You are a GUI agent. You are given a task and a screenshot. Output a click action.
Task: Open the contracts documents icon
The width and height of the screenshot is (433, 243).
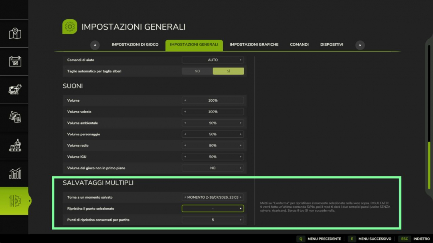click(15, 117)
